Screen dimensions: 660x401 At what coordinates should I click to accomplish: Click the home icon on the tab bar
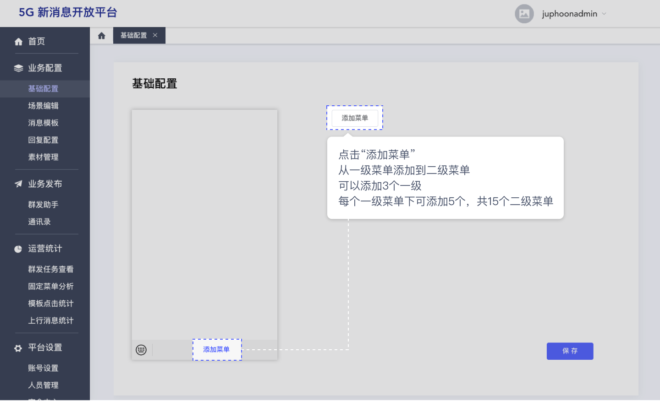tap(101, 35)
